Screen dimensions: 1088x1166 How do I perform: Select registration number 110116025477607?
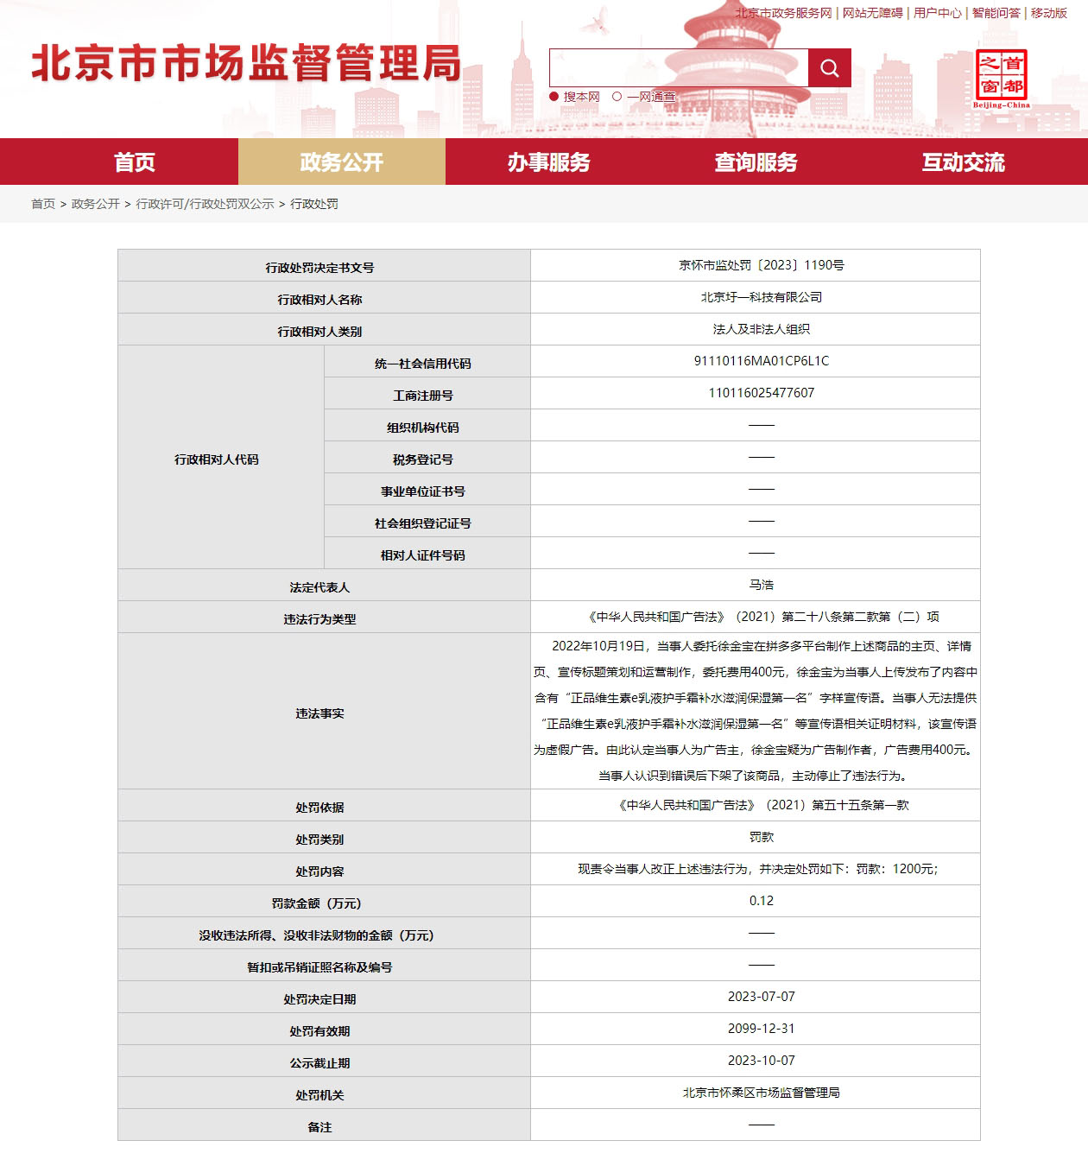(x=762, y=393)
